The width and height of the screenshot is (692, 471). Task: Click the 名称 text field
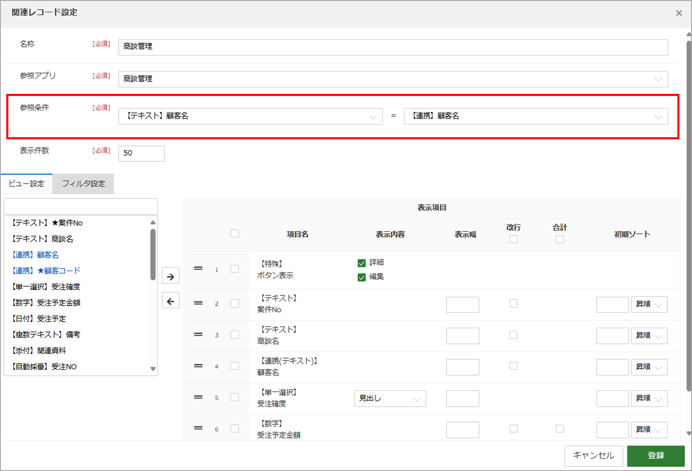click(x=393, y=47)
